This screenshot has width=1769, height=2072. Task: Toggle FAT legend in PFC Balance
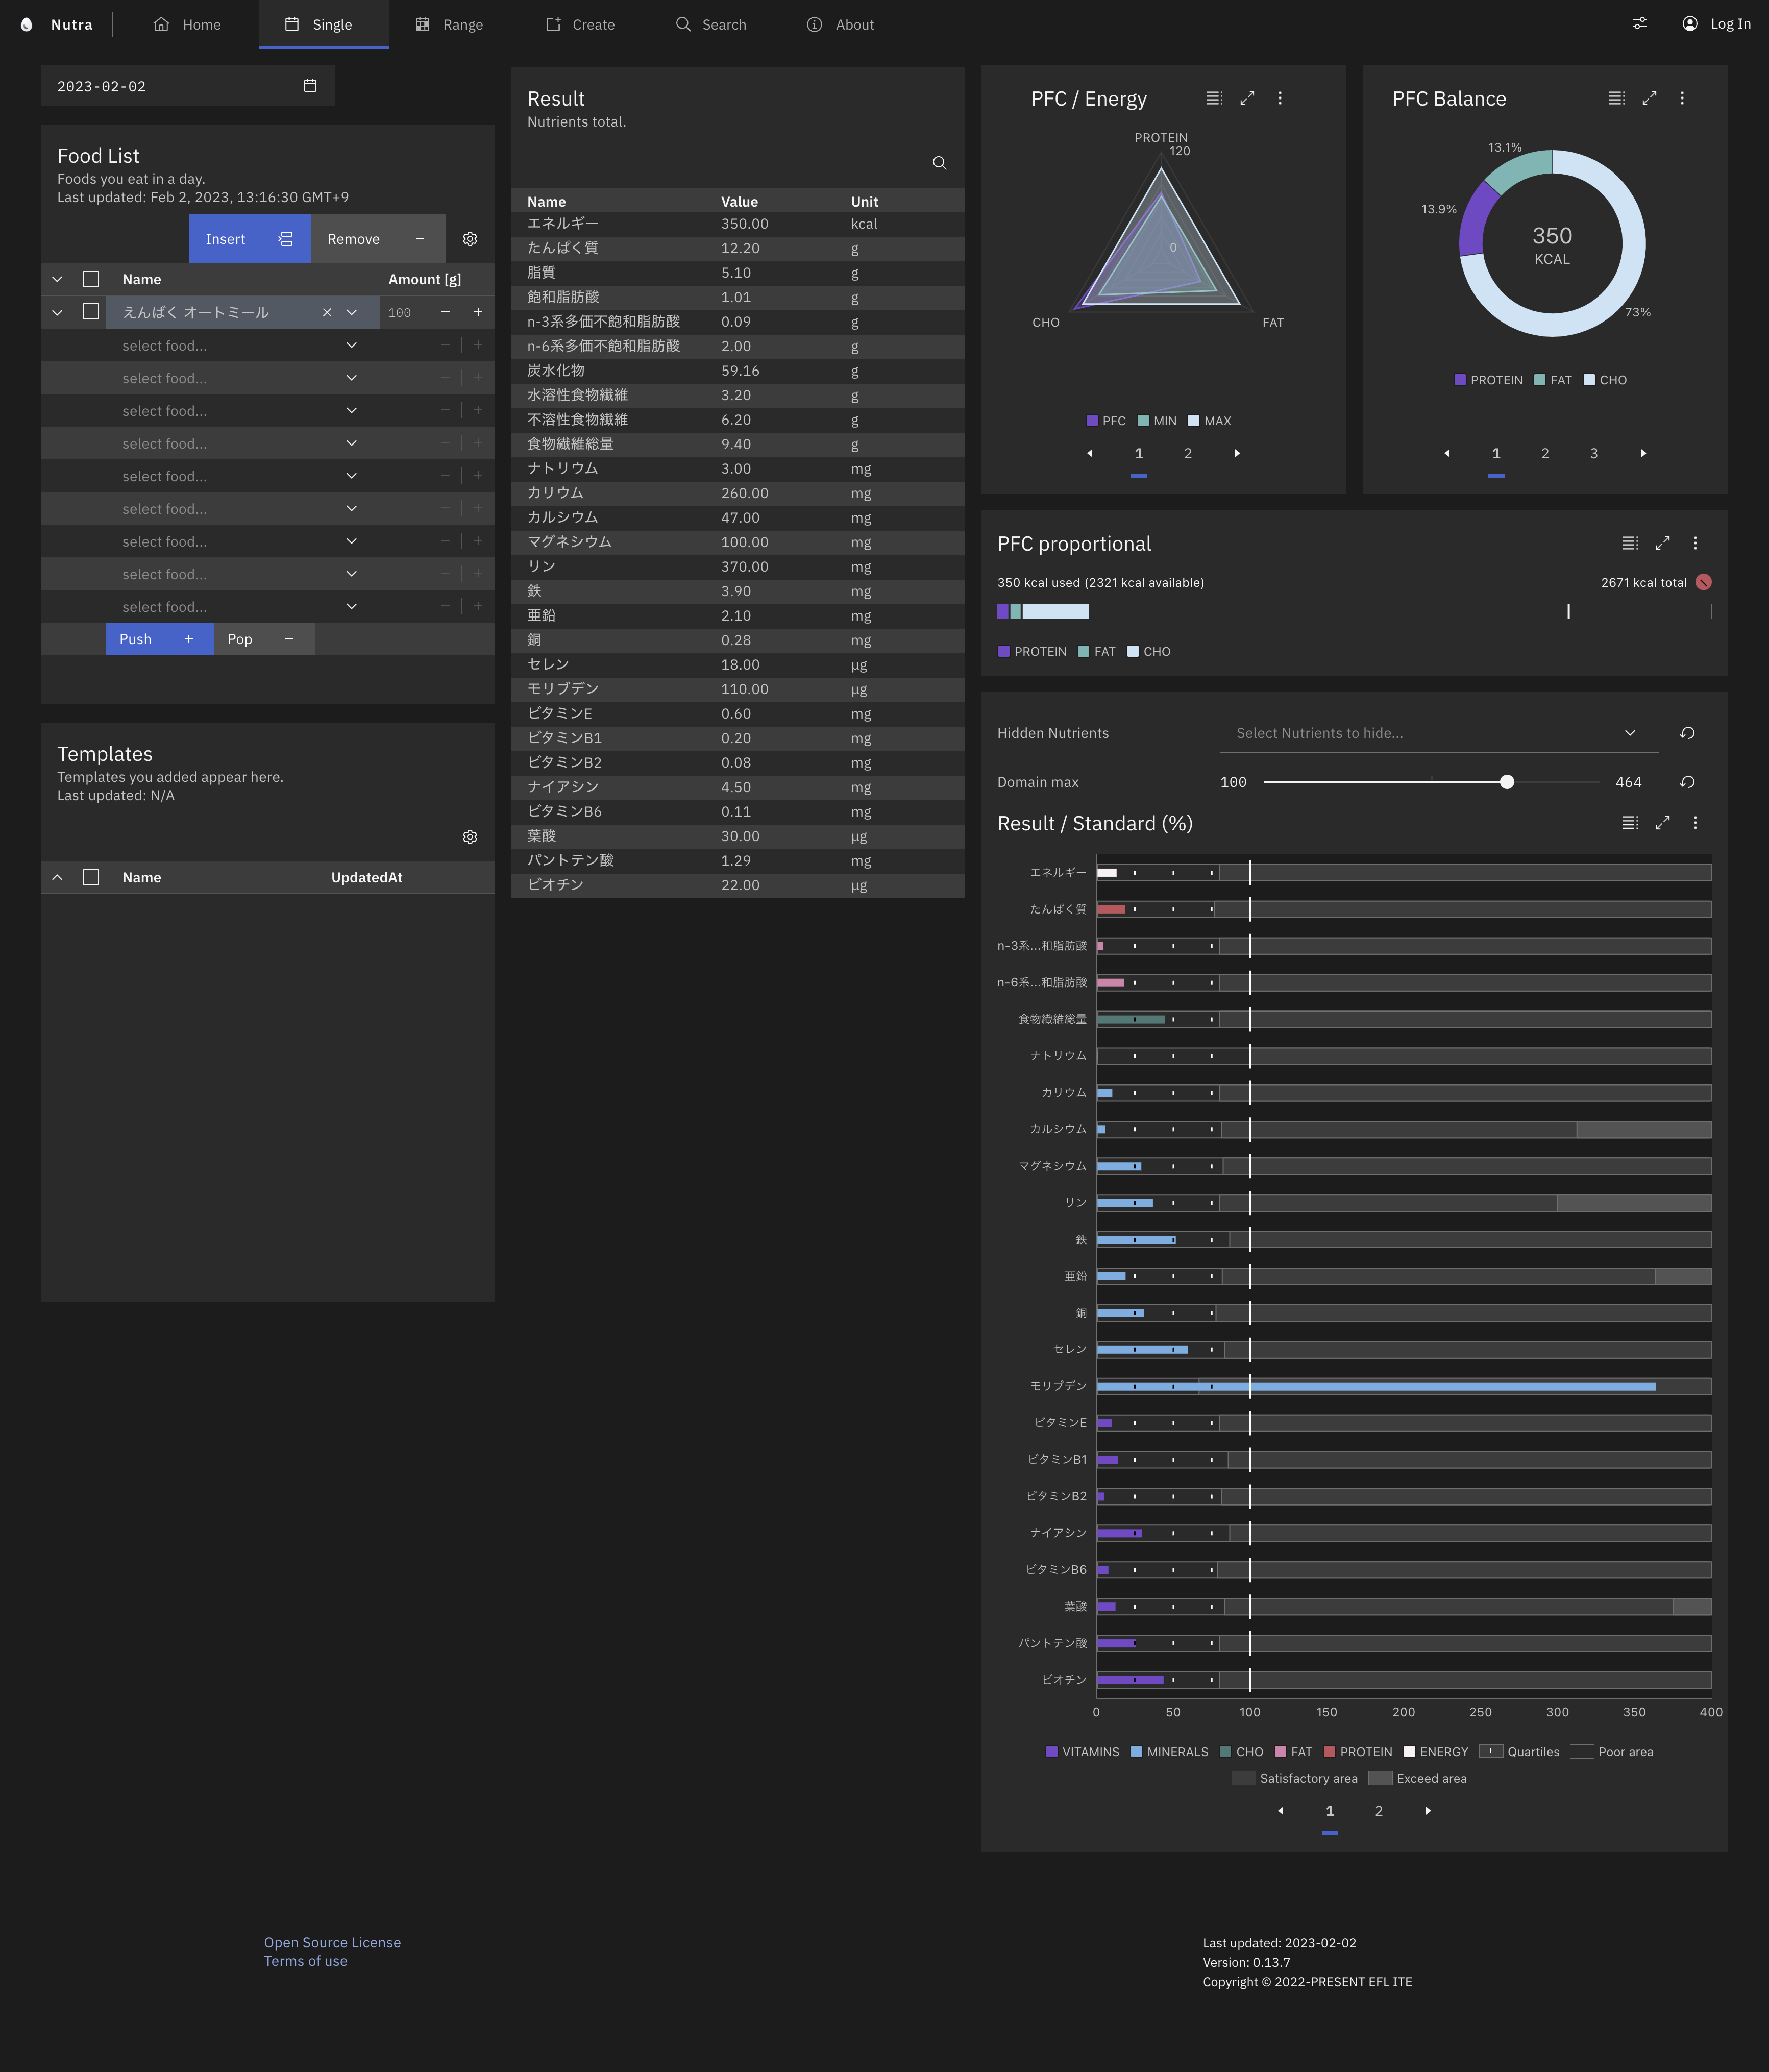tap(1553, 380)
